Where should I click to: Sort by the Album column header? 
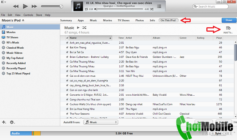coord(165,38)
